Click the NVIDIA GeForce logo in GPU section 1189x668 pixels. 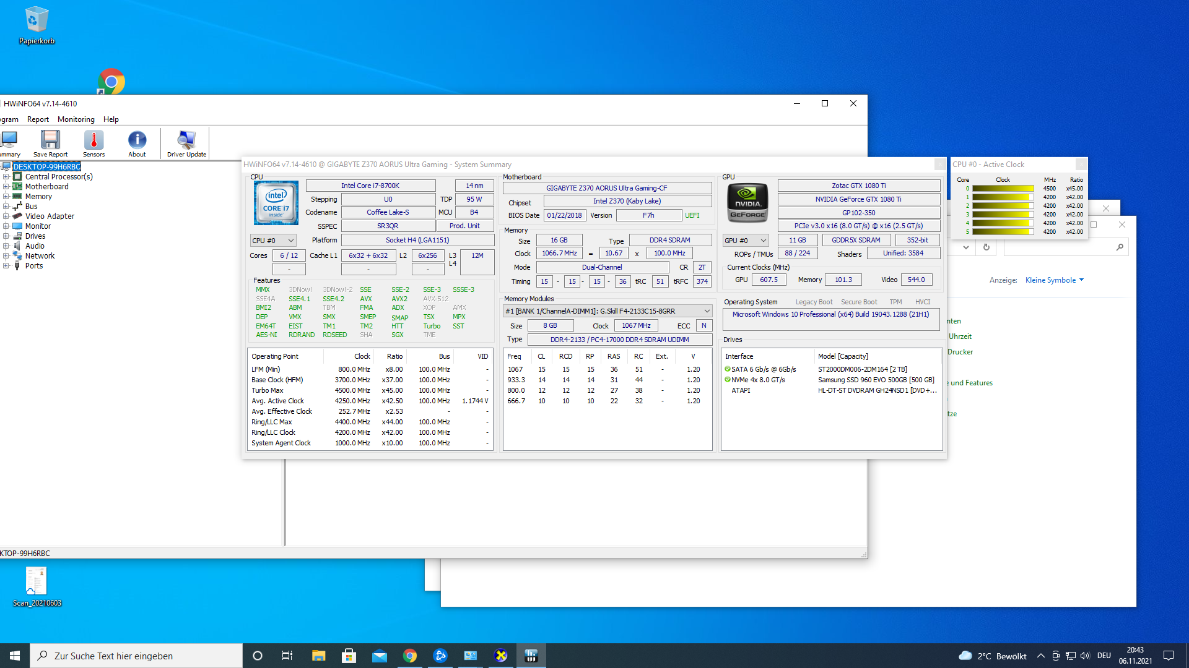pyautogui.click(x=747, y=202)
